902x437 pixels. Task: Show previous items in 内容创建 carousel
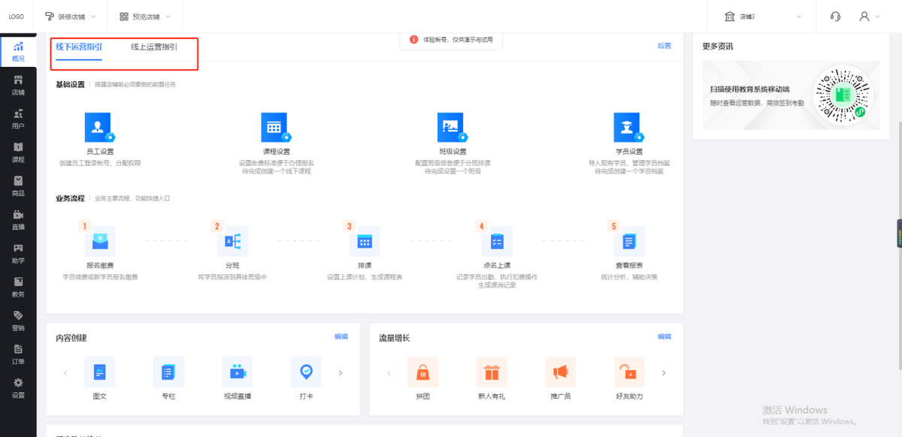click(x=65, y=372)
